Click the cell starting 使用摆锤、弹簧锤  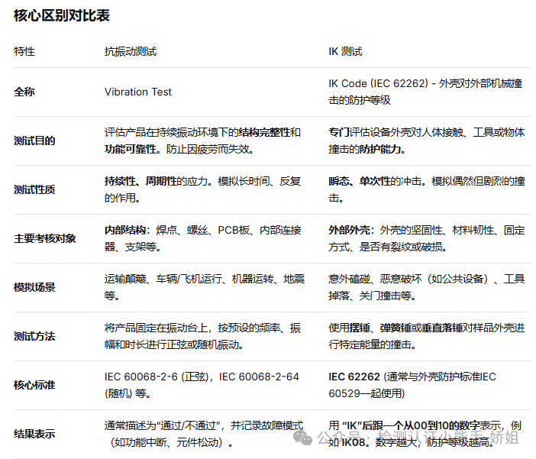click(427, 337)
